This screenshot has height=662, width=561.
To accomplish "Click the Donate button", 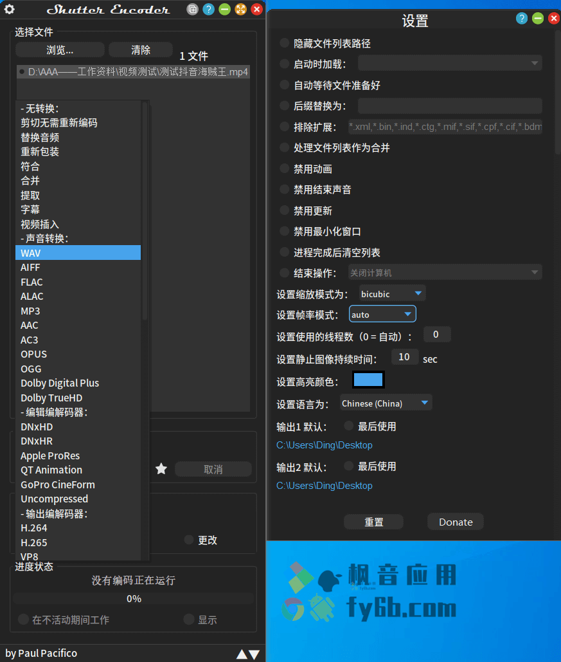I will click(456, 522).
